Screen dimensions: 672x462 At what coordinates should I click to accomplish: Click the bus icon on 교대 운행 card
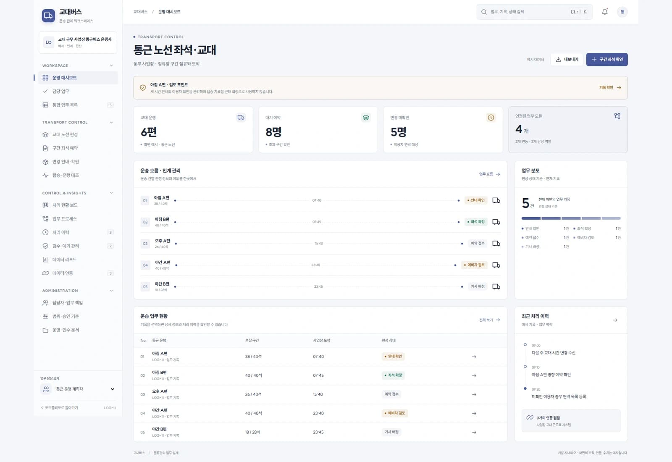[x=241, y=118]
